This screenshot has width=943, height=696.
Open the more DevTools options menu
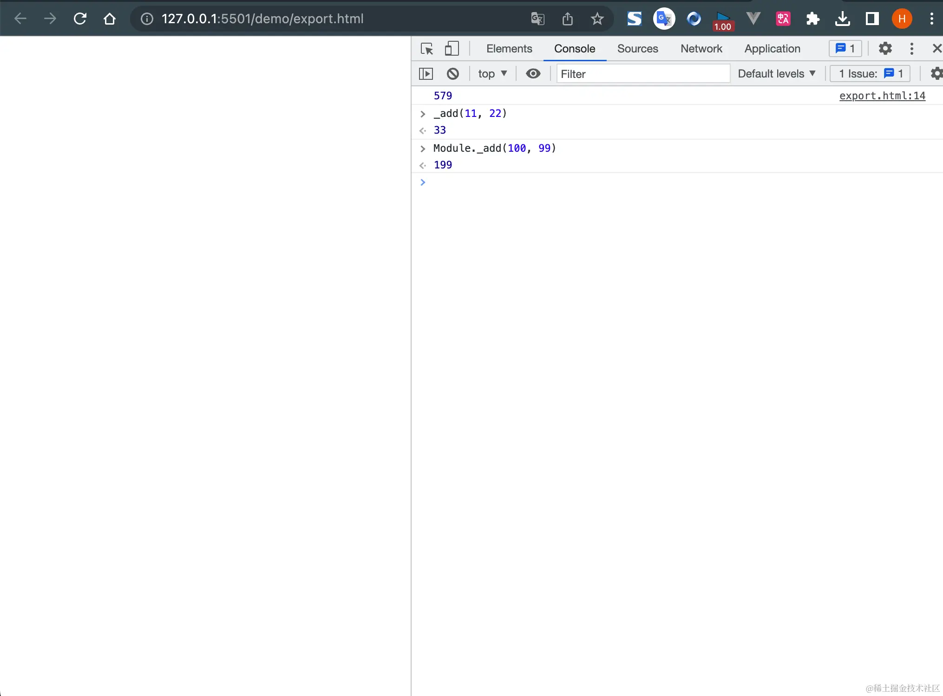pos(911,48)
